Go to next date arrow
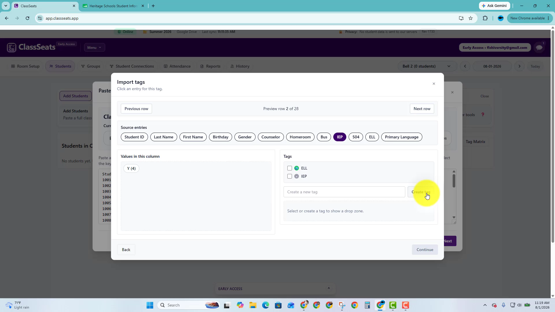The image size is (555, 312). (519, 66)
